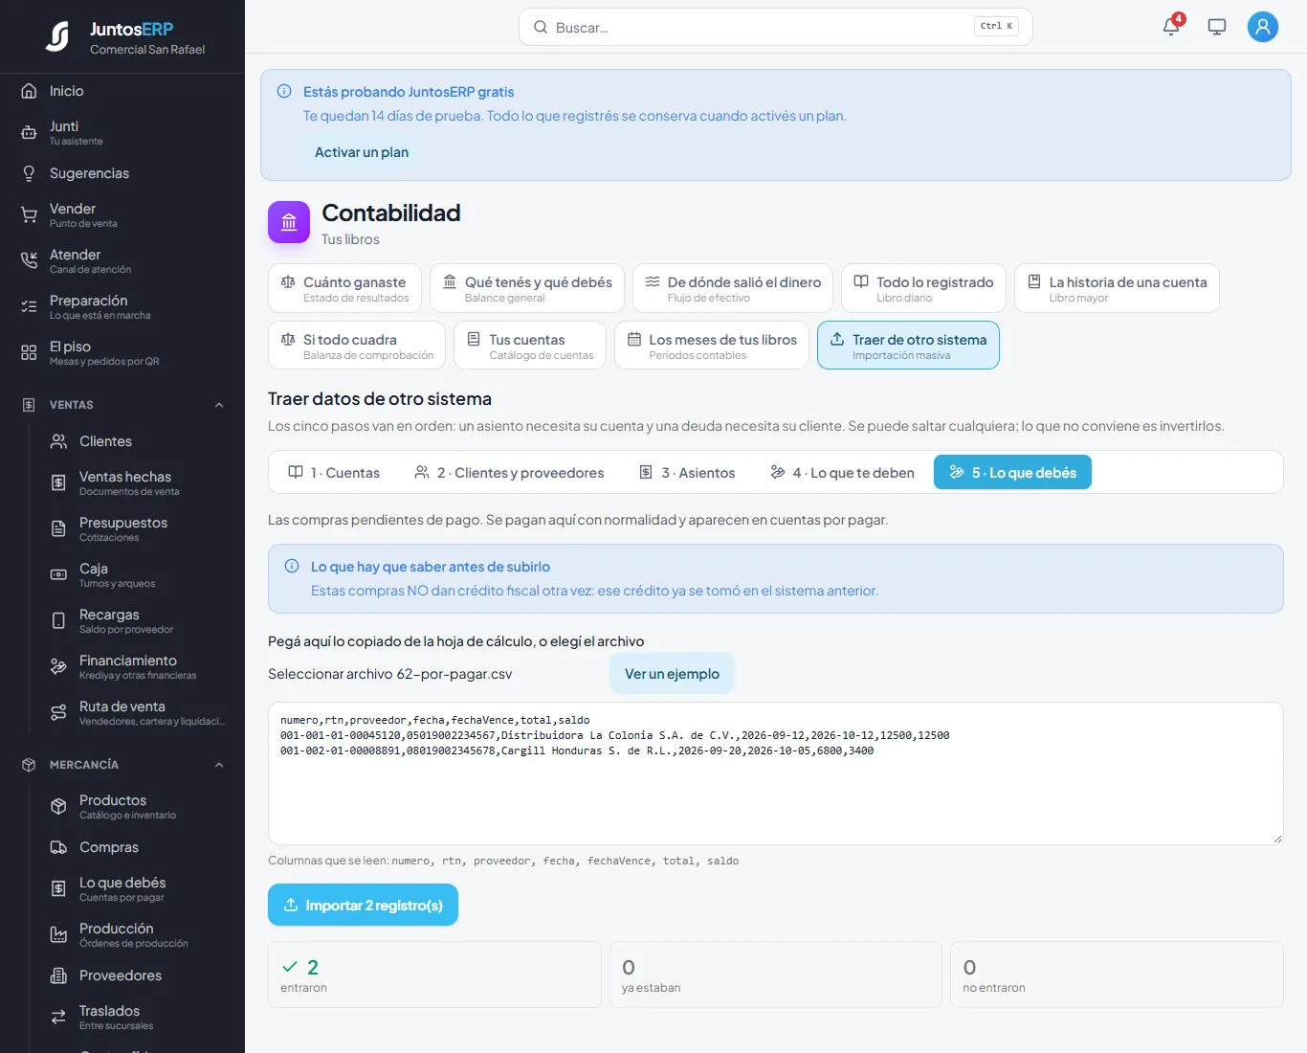Viewport: 1307px width, 1053px height.
Task: Click the JuntosERP logo icon
Action: click(58, 36)
